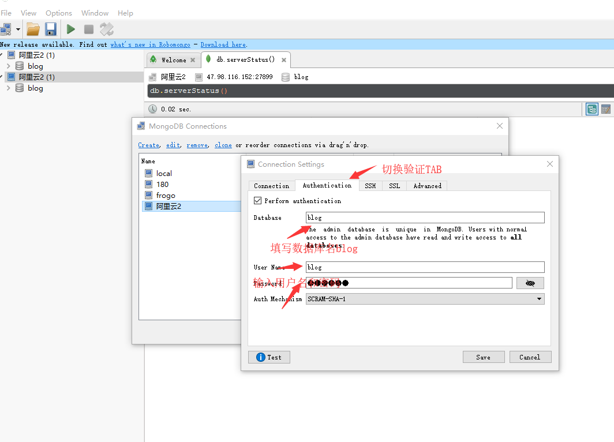Click the User Name input field
This screenshot has width=614, height=442.
pyautogui.click(x=425, y=267)
